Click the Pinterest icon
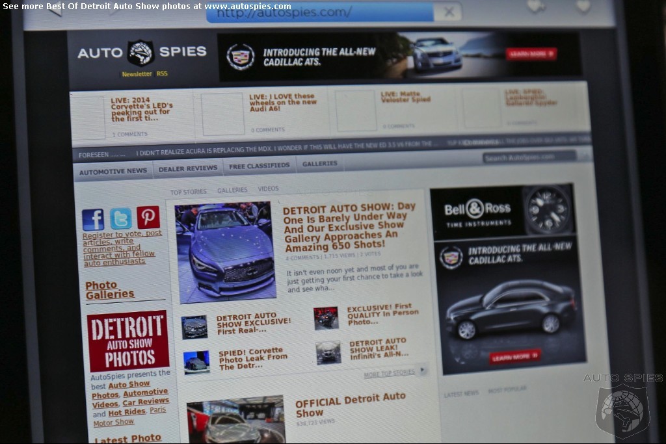Viewport: 666px width, 444px height. point(148,217)
